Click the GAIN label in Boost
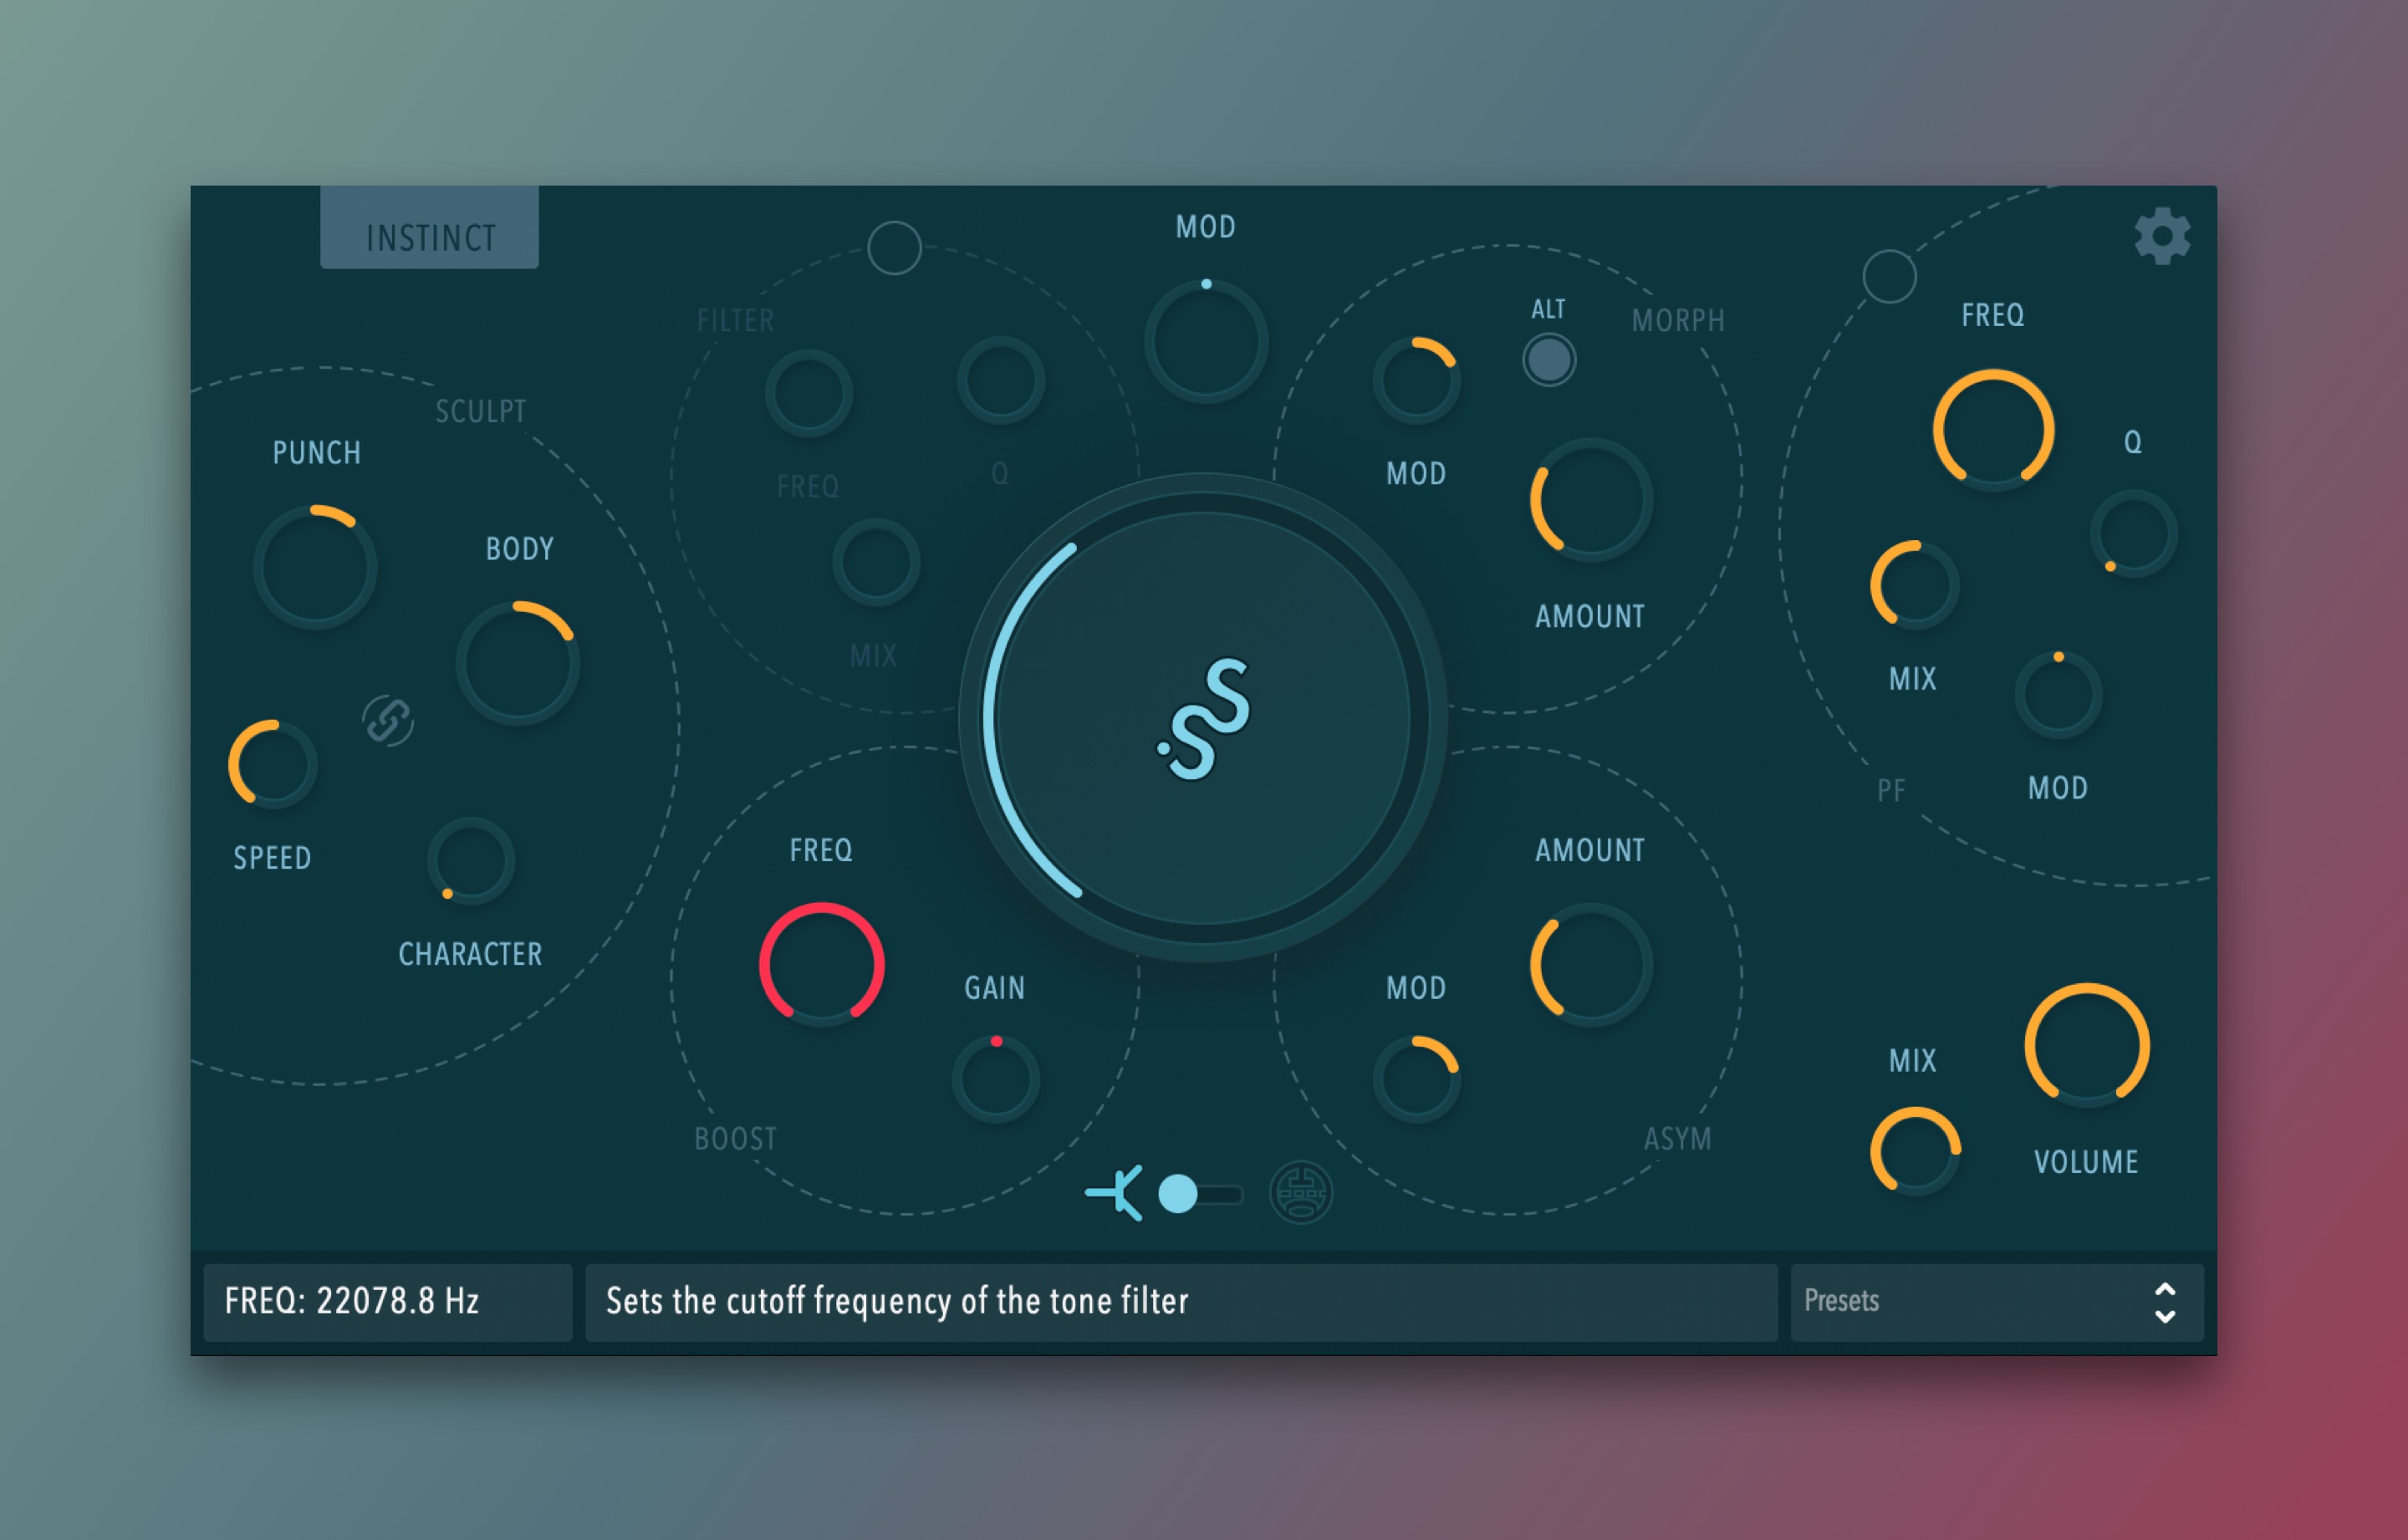Screen dimensions: 2408x1540 (x=995, y=988)
